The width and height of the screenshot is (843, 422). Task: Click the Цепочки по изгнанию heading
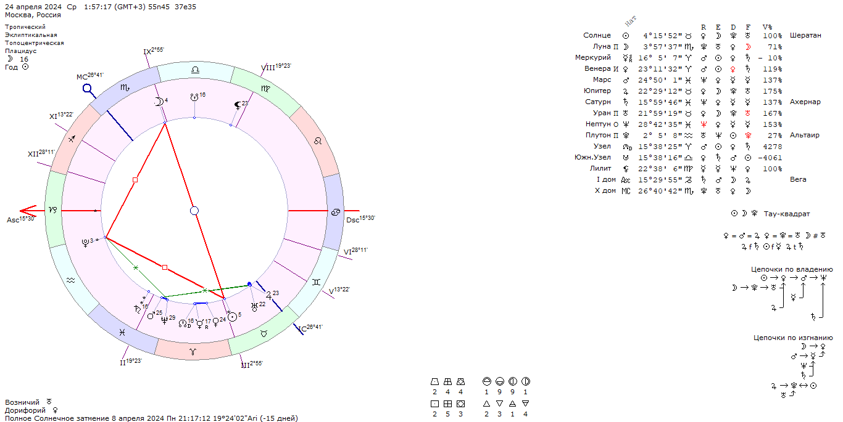tap(793, 338)
